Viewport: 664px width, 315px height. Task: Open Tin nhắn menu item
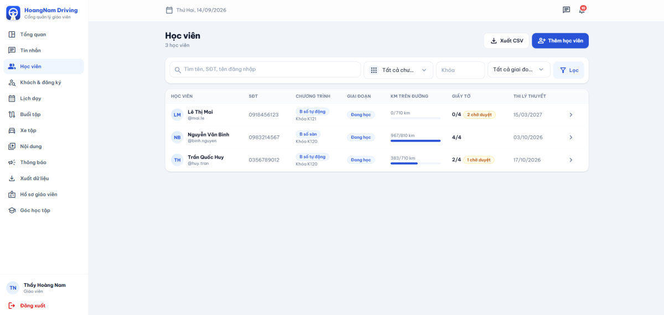44,50
